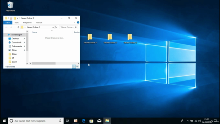This screenshot has height=124, width=220.
Task: Switch to the Start ribbon tab
Action: click(16, 22)
